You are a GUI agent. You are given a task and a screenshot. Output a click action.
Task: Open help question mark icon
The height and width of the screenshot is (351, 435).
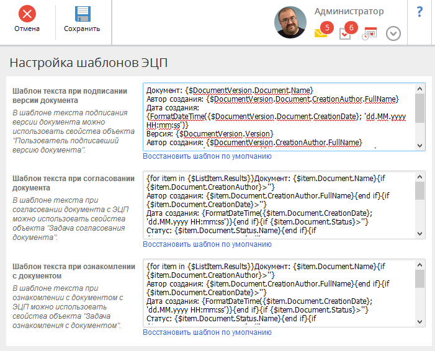click(419, 12)
